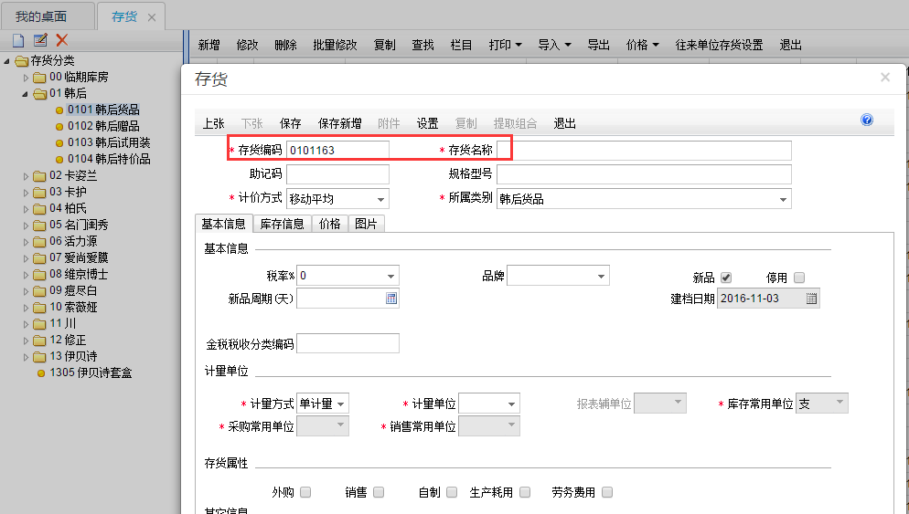Enable the 停用 checkbox
This screenshot has width=909, height=514.
pyautogui.click(x=799, y=278)
